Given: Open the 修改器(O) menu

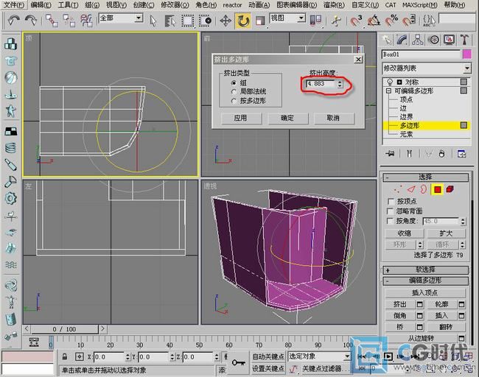Looking at the screenshot, I should click(175, 5).
